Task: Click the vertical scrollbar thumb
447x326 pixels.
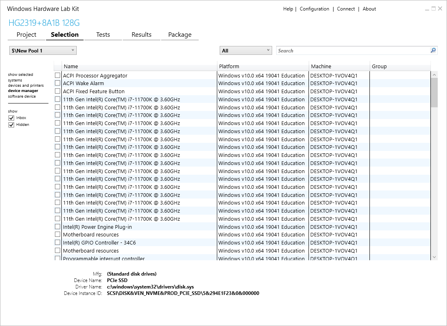Action: pyautogui.click(x=434, y=92)
